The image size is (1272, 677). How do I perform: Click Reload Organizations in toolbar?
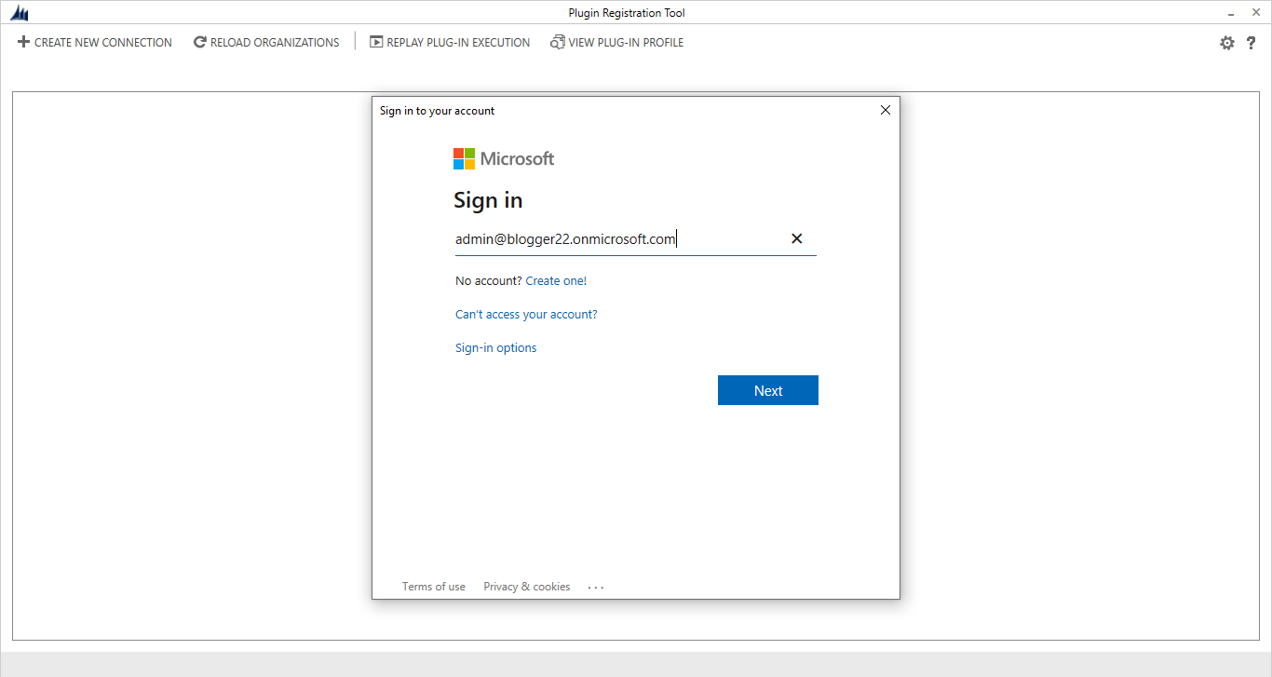pos(266,42)
